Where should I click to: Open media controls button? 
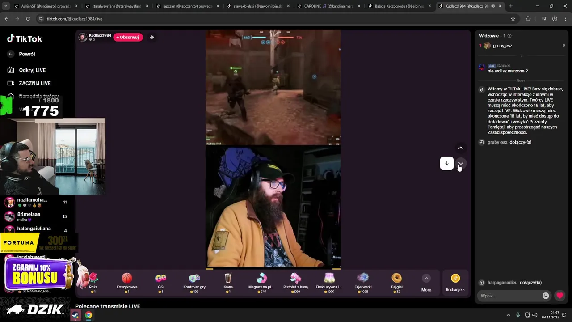click(544, 19)
